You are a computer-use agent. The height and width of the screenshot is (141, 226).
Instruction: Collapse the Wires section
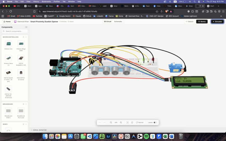[x=26, y=124]
